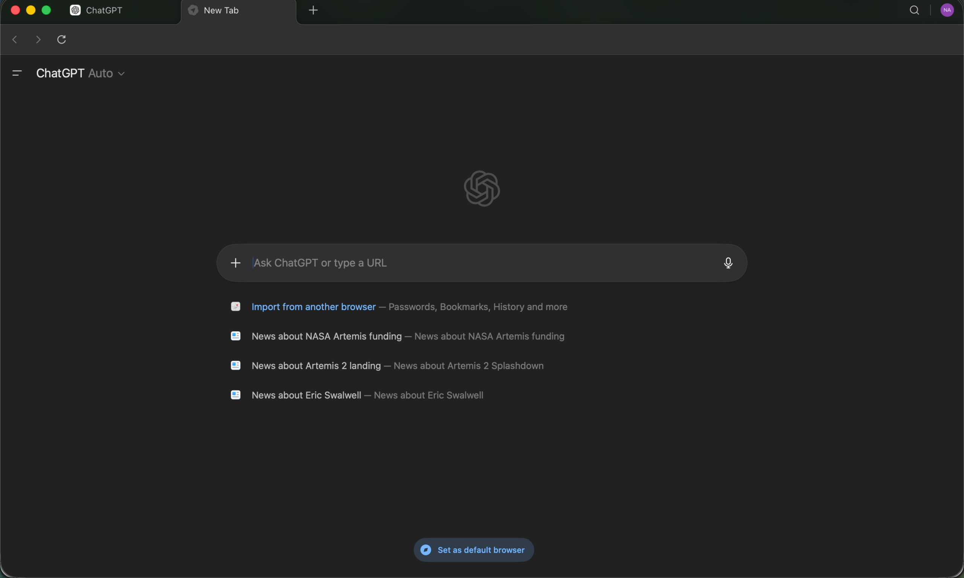Click the voice dictation microphone icon

(728, 263)
